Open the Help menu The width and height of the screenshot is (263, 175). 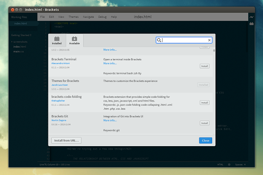coord(114,17)
